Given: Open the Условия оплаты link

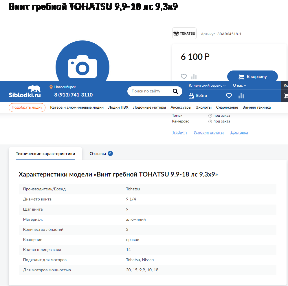Looking at the screenshot, I should click(x=208, y=133).
